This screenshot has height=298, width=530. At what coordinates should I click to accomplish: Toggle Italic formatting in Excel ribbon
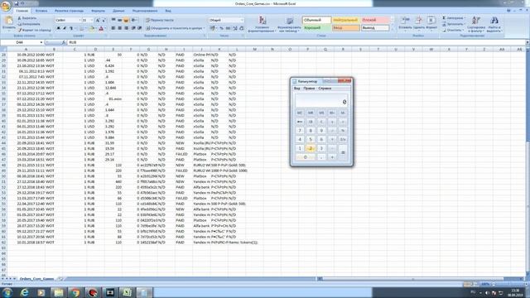(65, 28)
